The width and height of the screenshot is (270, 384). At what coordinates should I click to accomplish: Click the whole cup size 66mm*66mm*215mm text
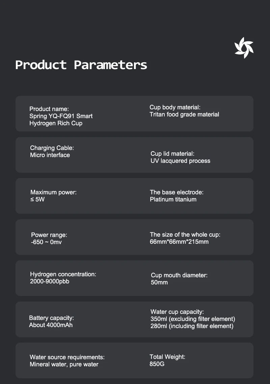[x=185, y=238]
